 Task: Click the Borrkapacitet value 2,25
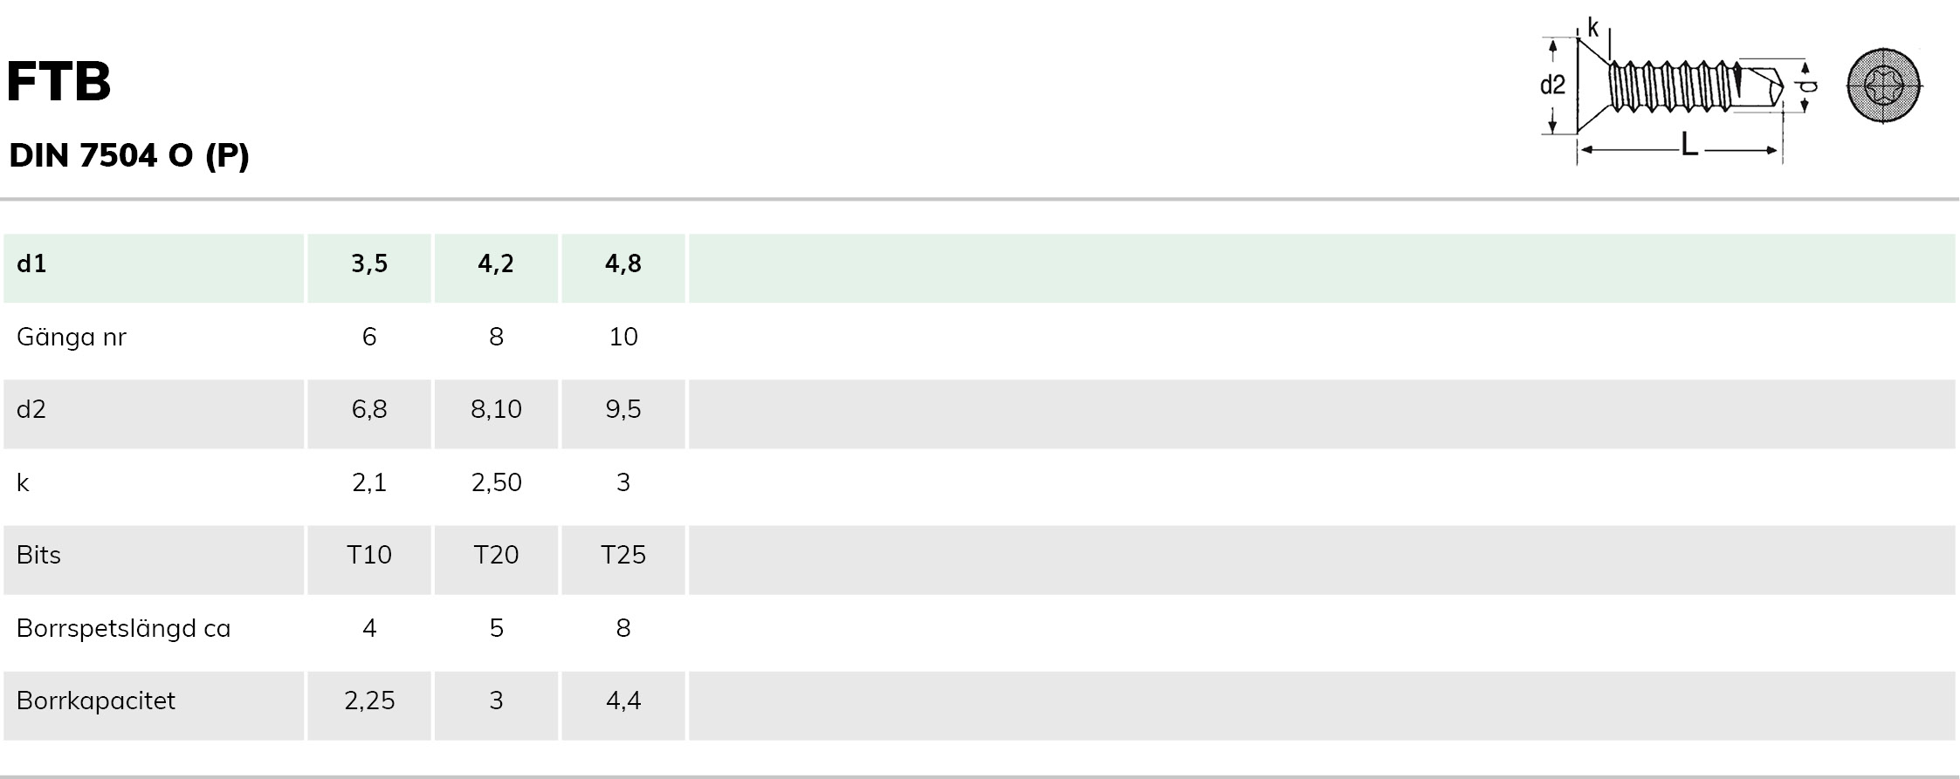[x=369, y=700]
